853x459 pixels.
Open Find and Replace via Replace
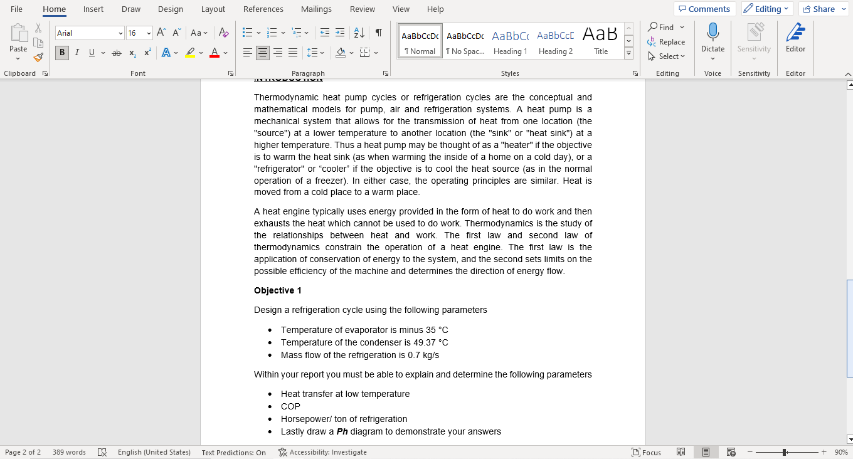[x=667, y=42]
